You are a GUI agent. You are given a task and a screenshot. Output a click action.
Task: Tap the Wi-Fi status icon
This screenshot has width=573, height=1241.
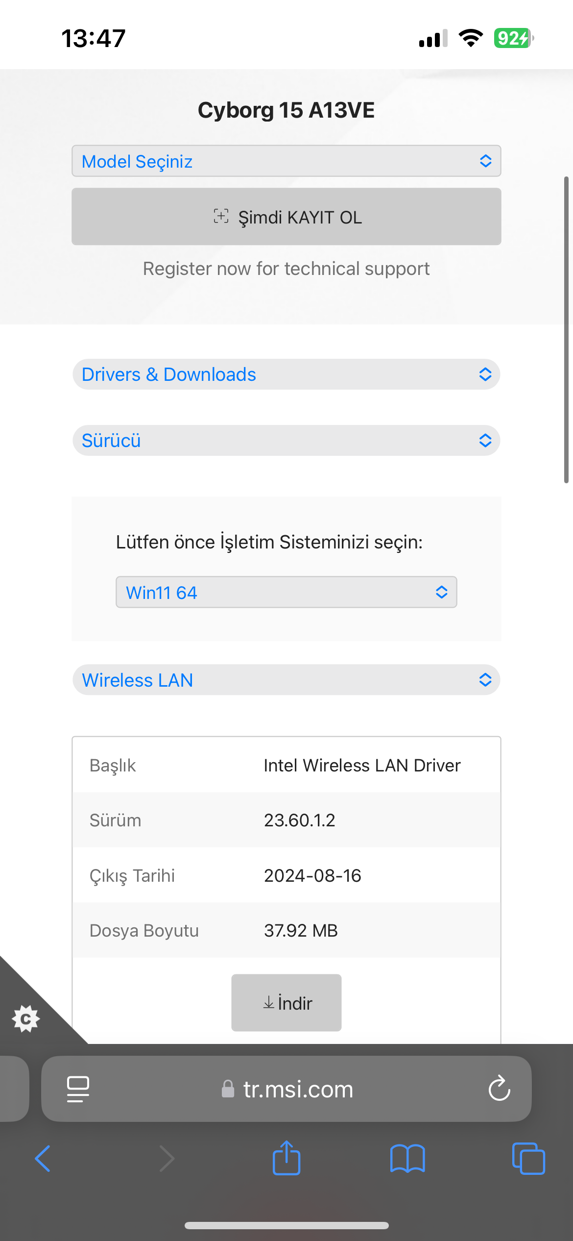pyautogui.click(x=471, y=38)
